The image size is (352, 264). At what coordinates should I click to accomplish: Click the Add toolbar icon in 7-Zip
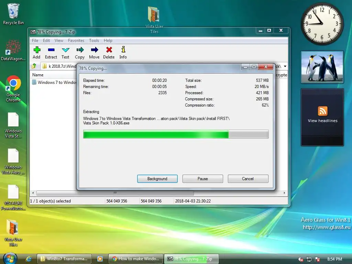(36, 53)
